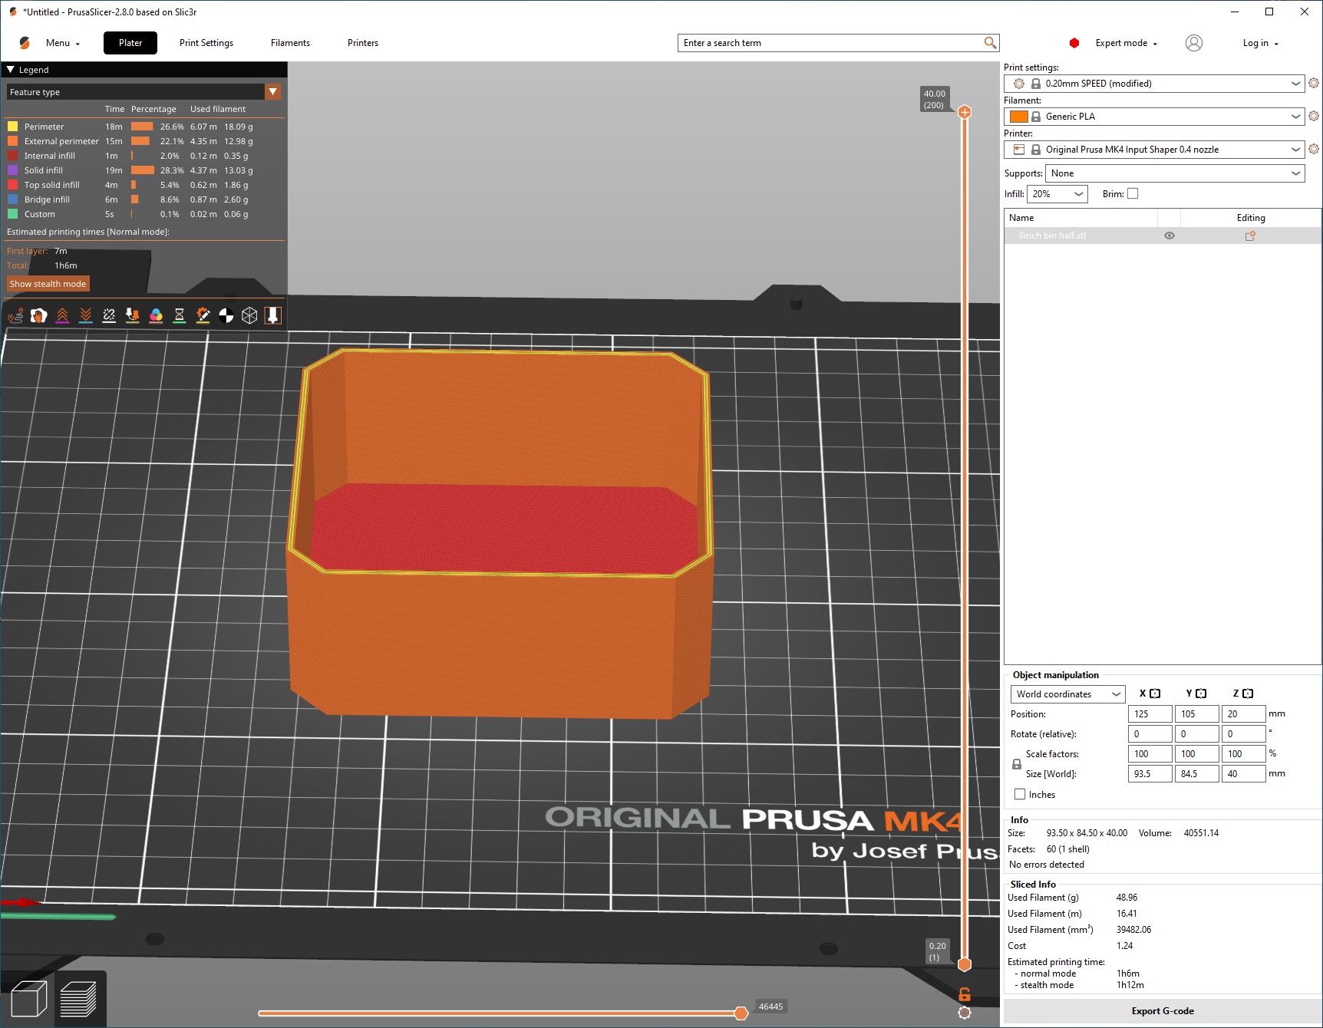Hide 8inch bin half.stl with eye icon

coord(1169,236)
